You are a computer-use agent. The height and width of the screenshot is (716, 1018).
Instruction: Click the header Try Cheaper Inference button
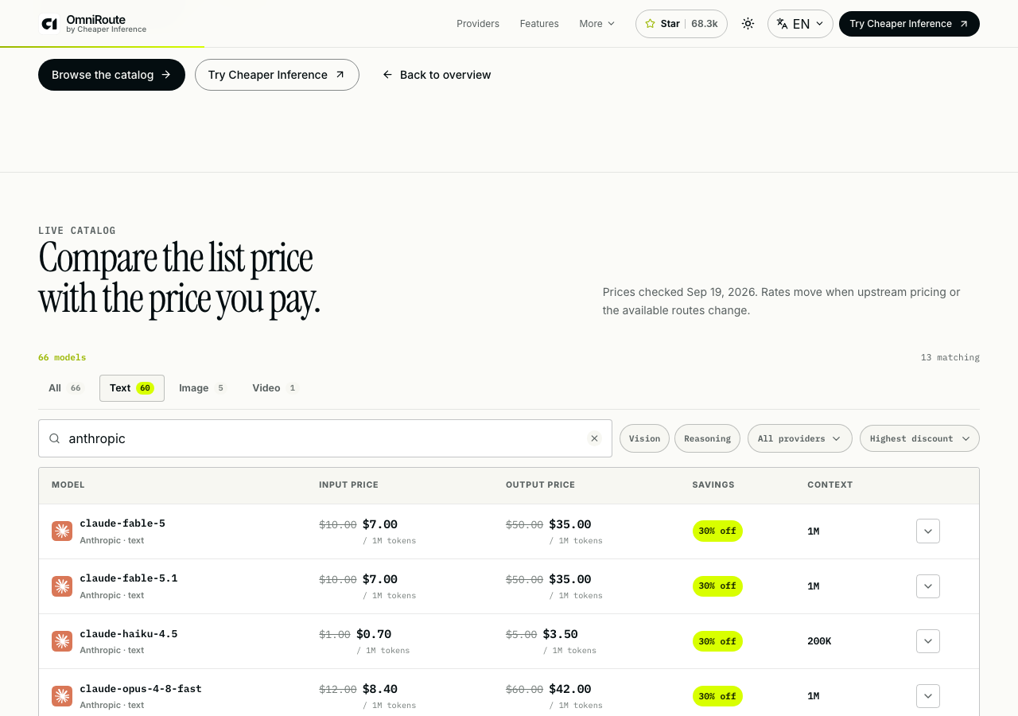click(909, 24)
